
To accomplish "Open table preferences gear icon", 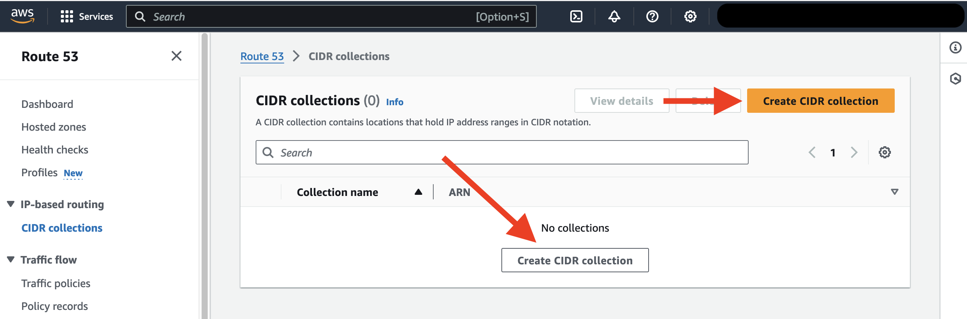I will click(x=885, y=152).
